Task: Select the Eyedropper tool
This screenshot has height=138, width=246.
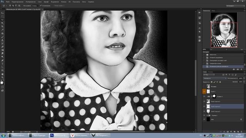Action: 2,30
